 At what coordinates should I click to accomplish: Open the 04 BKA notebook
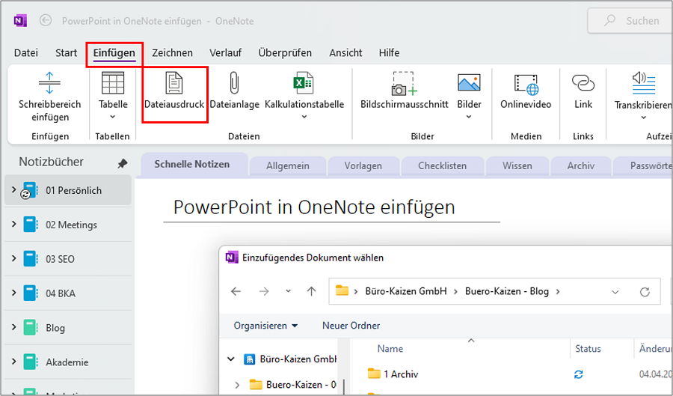pos(68,293)
